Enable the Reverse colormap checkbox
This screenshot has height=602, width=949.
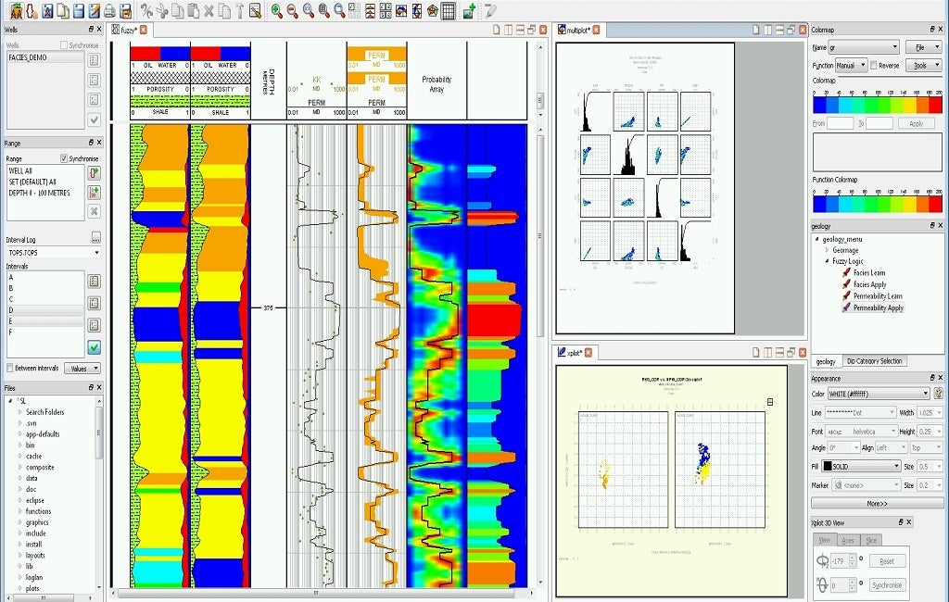pos(874,66)
